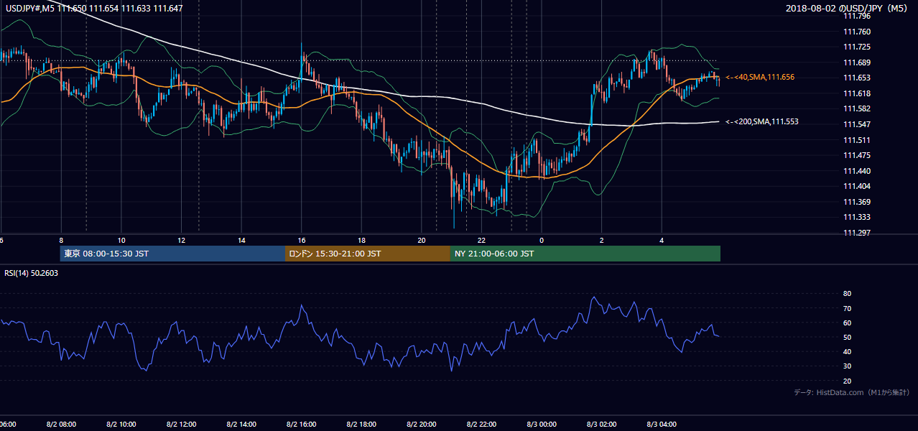Click the bottom time label 8/2 12:00
918x431 pixels.
[x=182, y=425]
